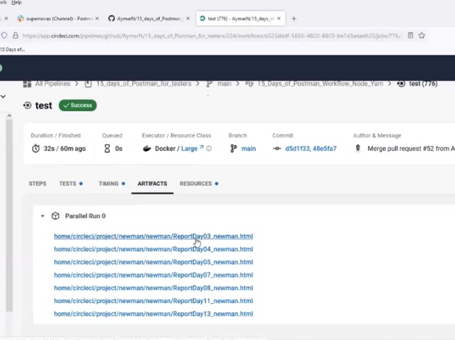Open ReportDay08_newman.html artifact link
This screenshot has height=340, width=455.
pyautogui.click(x=154, y=288)
